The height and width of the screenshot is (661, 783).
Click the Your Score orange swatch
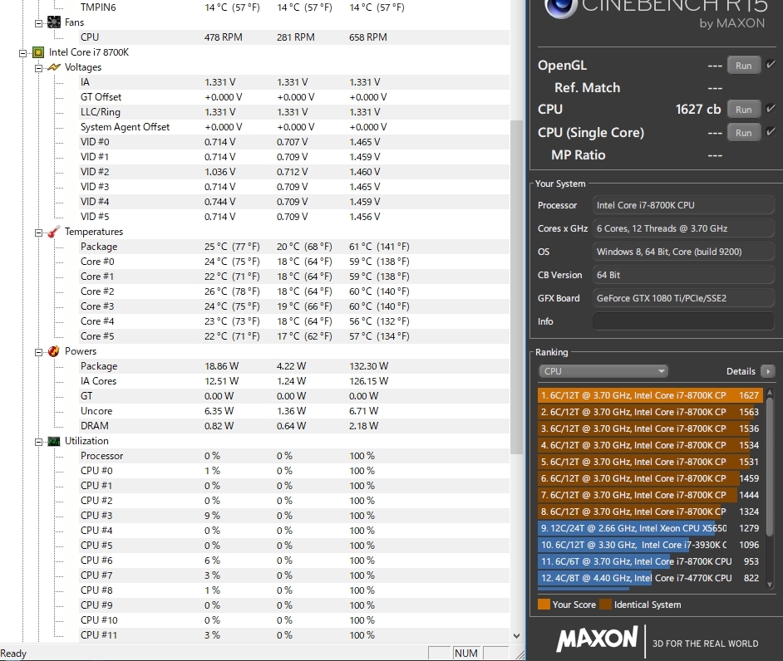tap(544, 605)
